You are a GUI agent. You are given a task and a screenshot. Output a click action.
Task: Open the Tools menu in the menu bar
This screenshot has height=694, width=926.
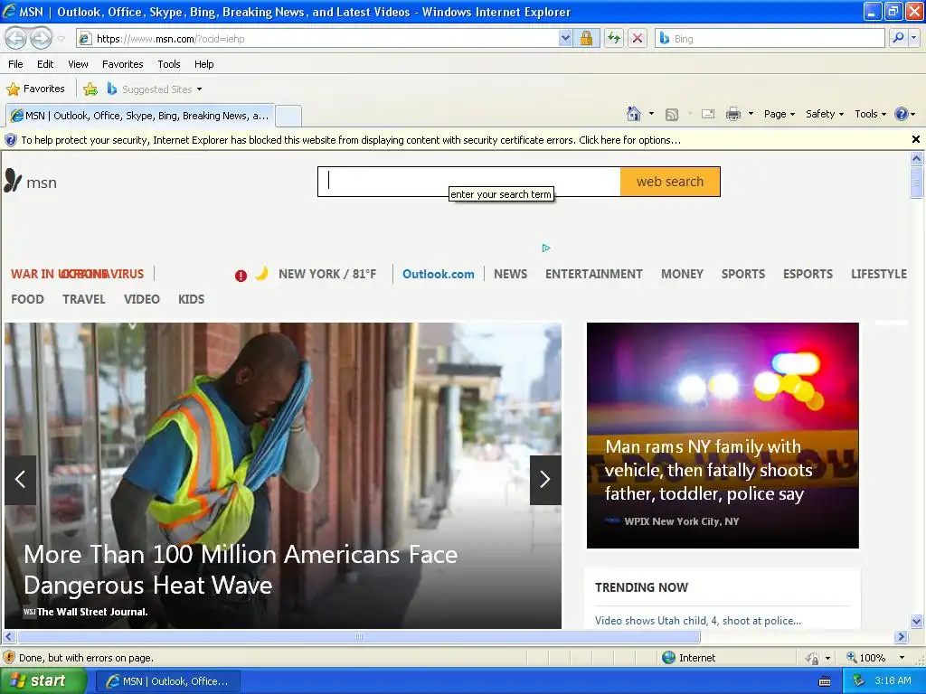coord(169,64)
